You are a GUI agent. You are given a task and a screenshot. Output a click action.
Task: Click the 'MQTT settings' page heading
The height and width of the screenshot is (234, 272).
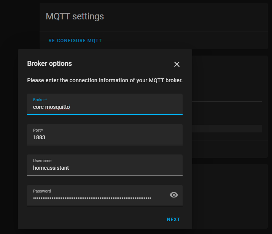75,16
